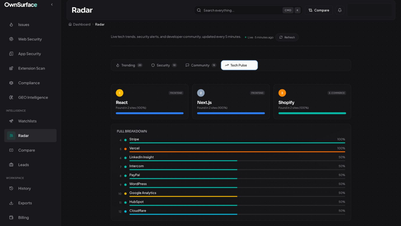
Task: Click the Vercel orange status dot
Action: (125, 149)
